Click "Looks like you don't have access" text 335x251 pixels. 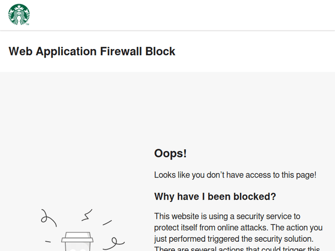(235, 175)
